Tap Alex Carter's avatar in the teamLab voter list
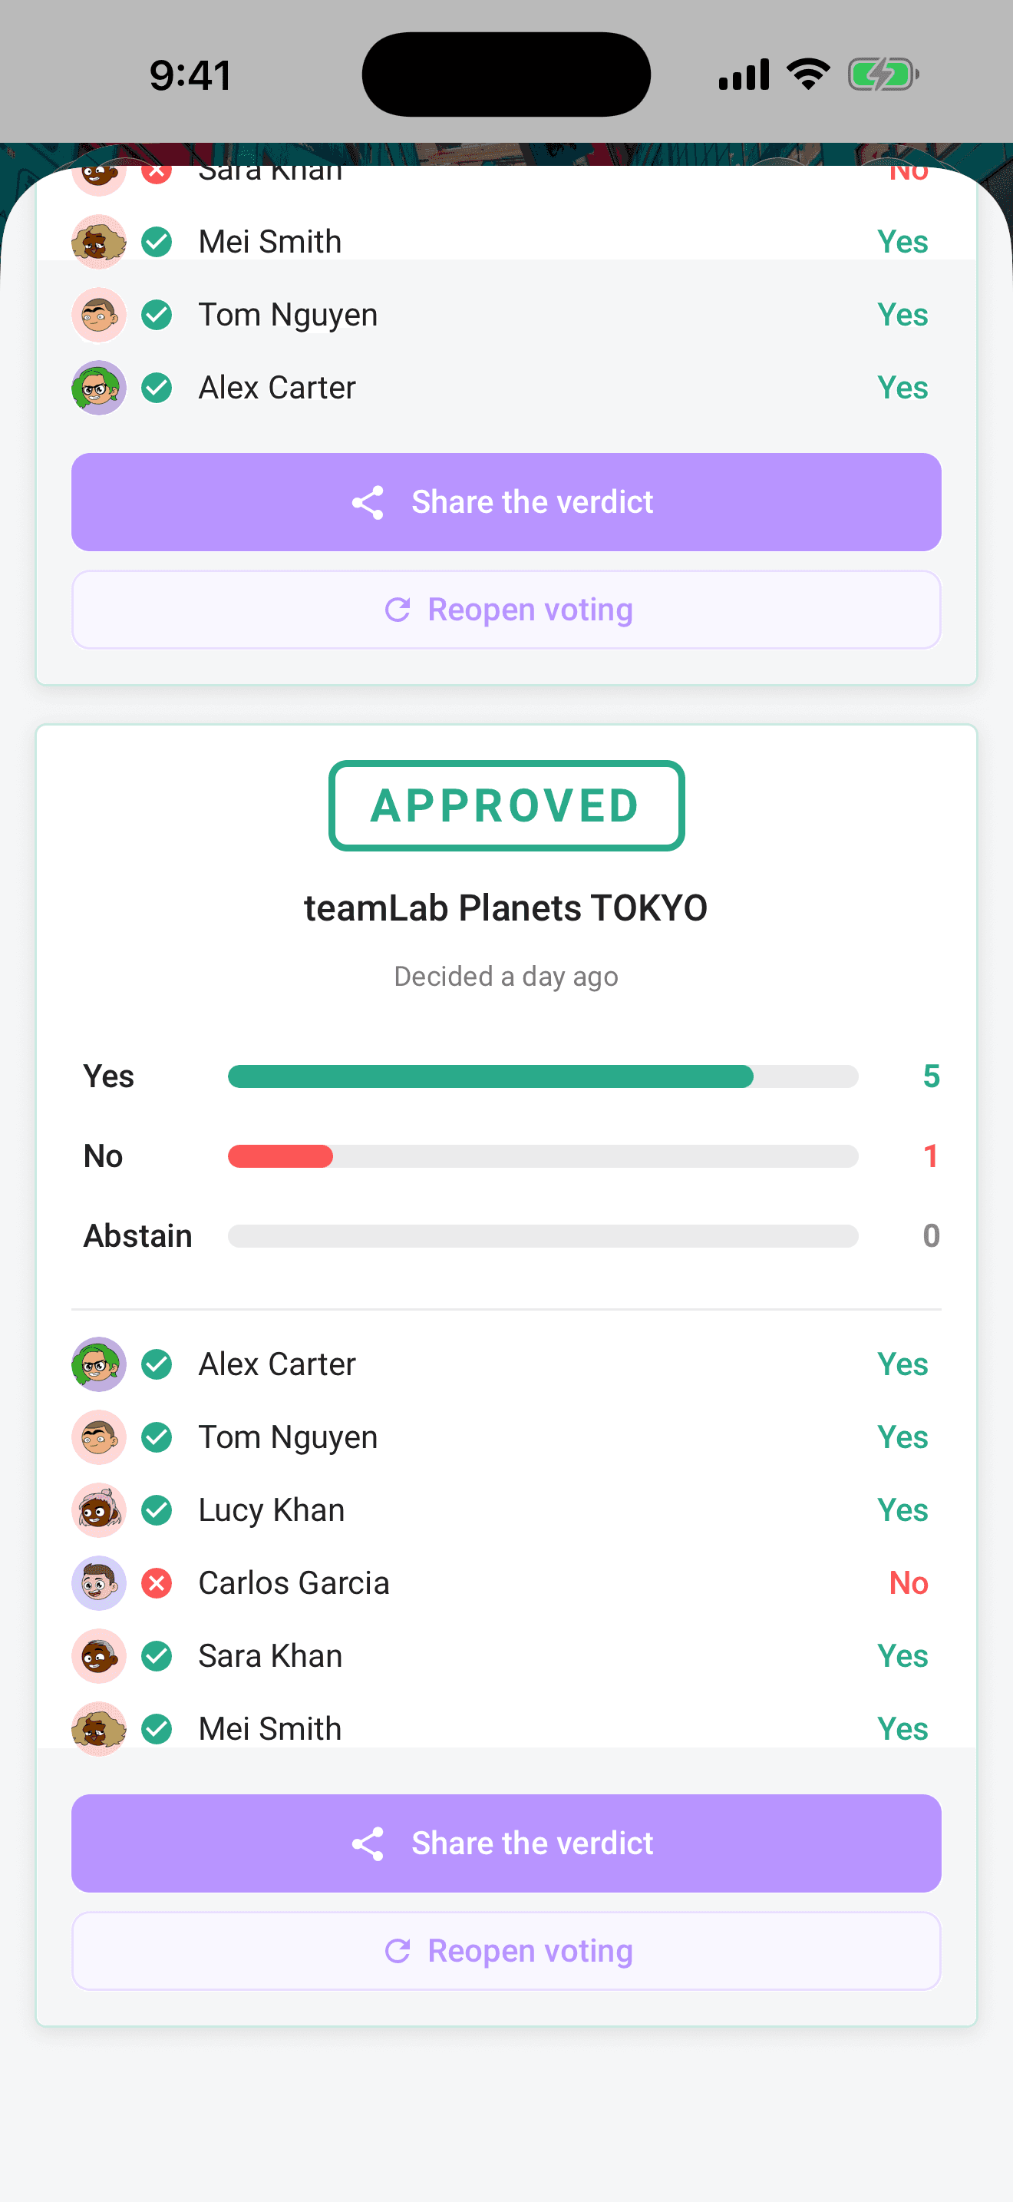The width and height of the screenshot is (1013, 2202). pyautogui.click(x=99, y=1364)
